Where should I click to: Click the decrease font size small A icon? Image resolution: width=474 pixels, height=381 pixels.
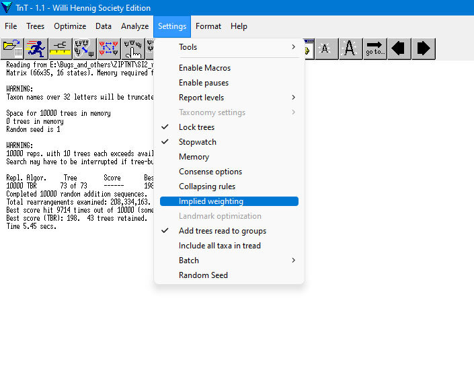(327, 48)
